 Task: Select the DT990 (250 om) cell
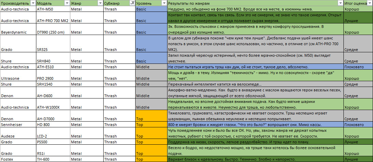[x=53, y=32]
